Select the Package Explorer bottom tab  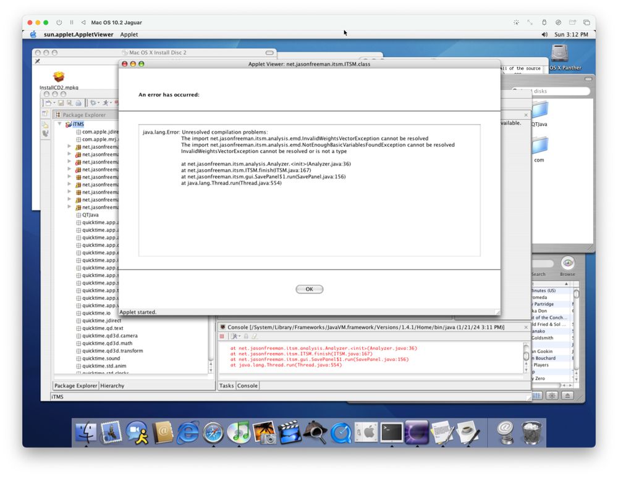pos(75,386)
